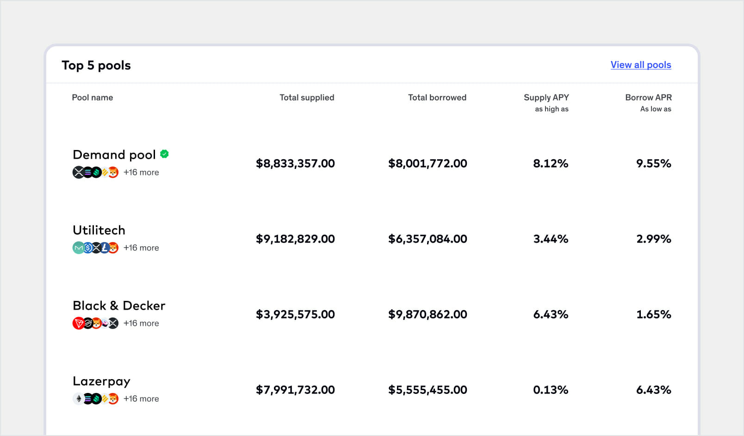Click the Shiba Inu icon in Utilitech row
The image size is (744, 436).
click(x=113, y=248)
